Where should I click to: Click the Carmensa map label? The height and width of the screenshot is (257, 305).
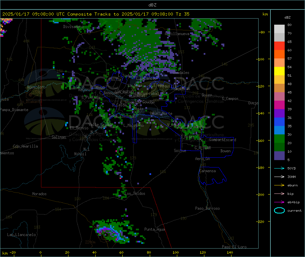click(207, 171)
